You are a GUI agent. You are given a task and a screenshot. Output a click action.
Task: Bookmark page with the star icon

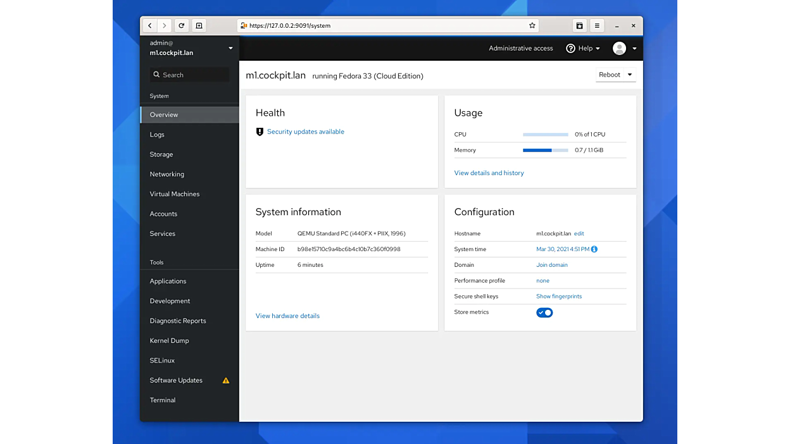(532, 26)
